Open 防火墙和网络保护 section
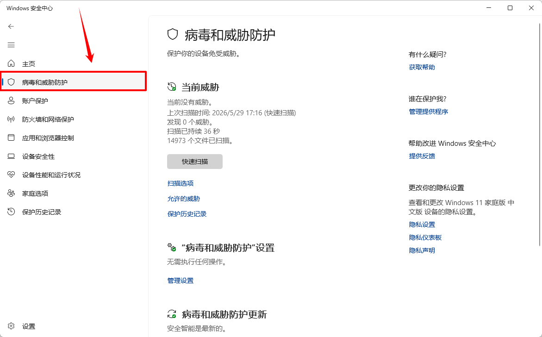This screenshot has width=542, height=337. [48, 119]
